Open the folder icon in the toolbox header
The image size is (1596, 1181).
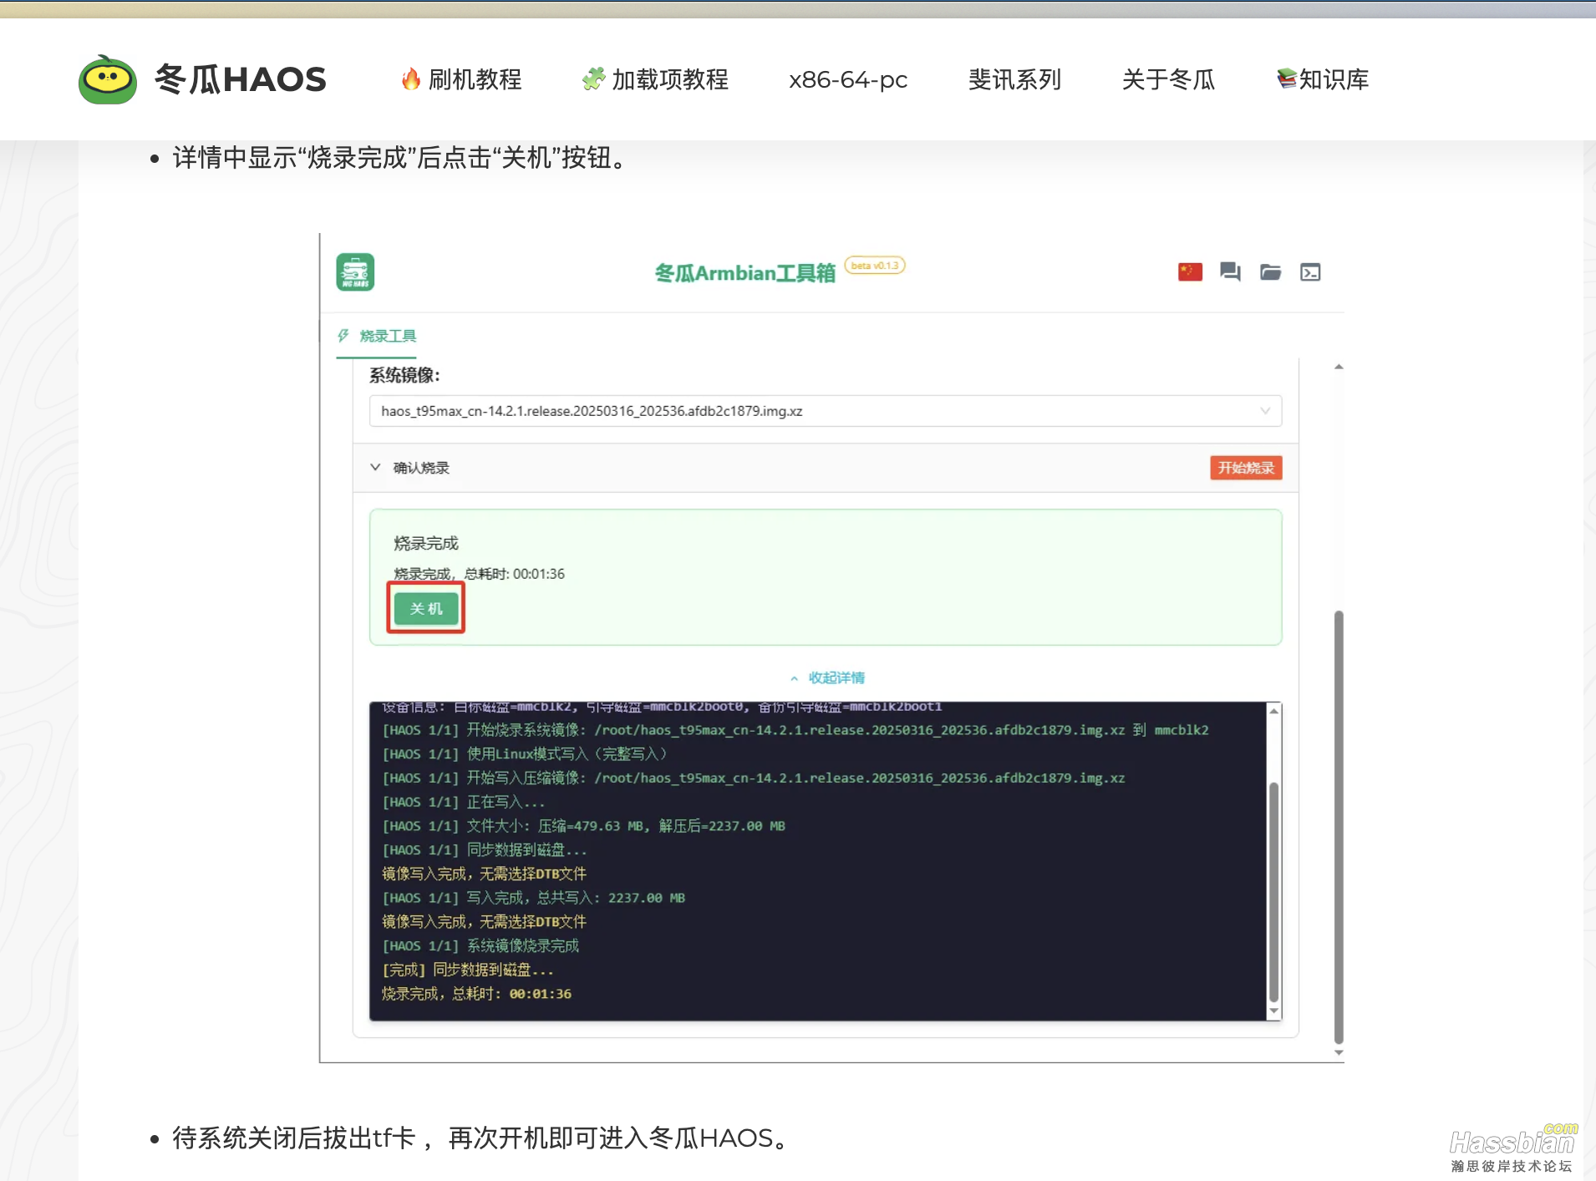tap(1270, 271)
